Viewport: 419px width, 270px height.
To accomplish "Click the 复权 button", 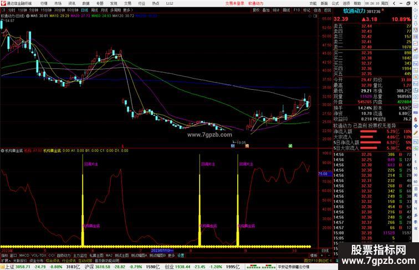I will [256, 10].
